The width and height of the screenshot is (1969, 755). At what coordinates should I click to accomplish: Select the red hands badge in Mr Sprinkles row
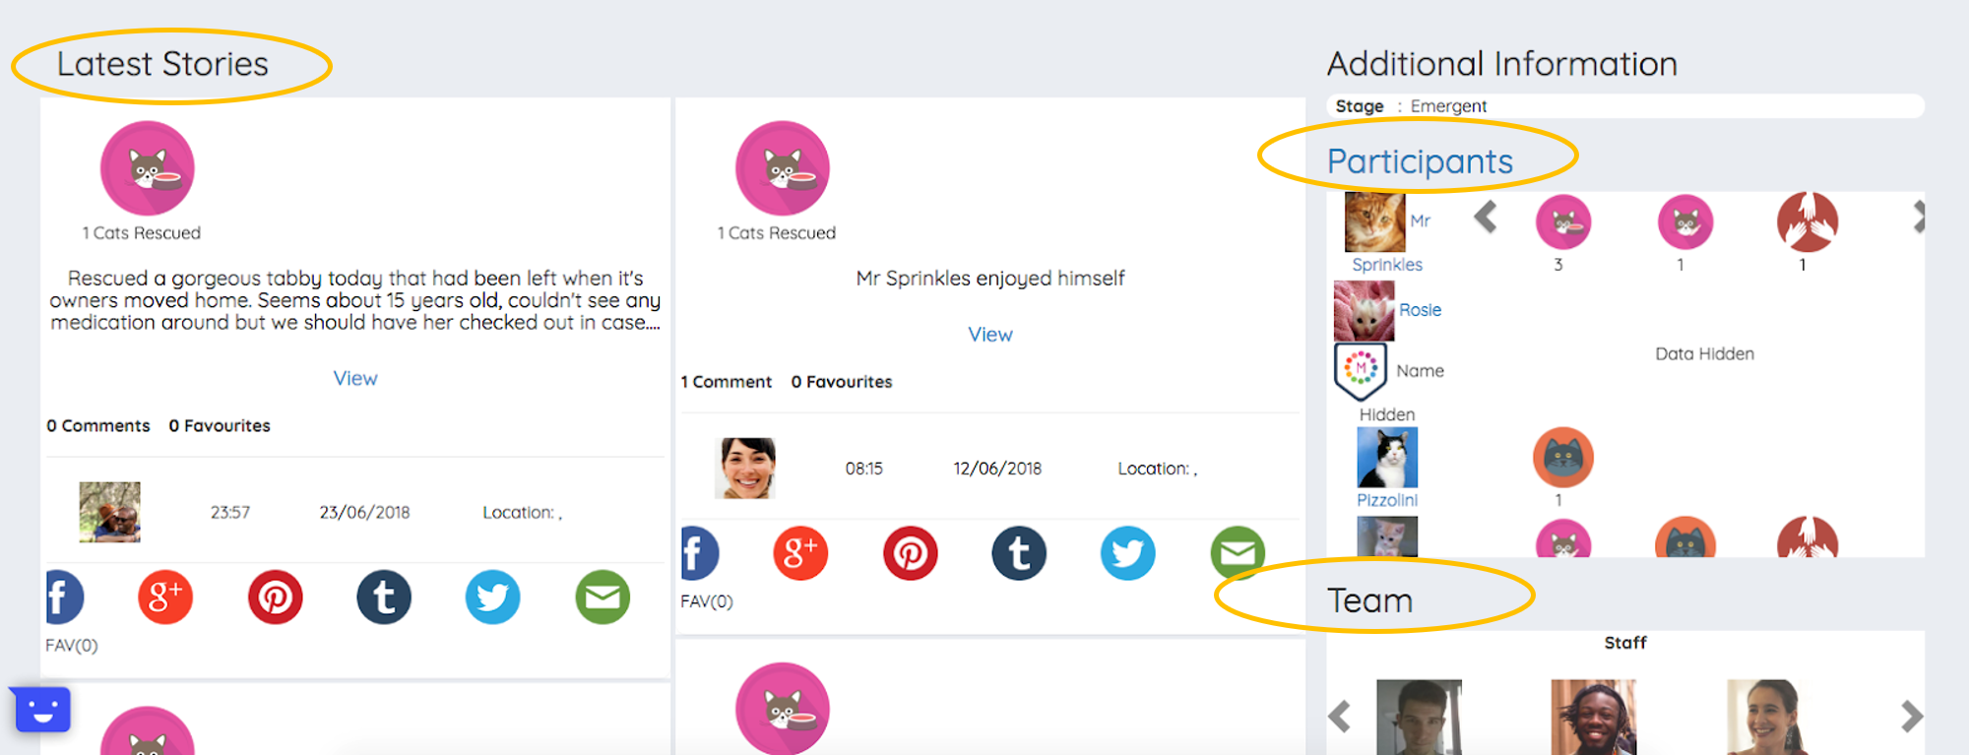click(1808, 221)
